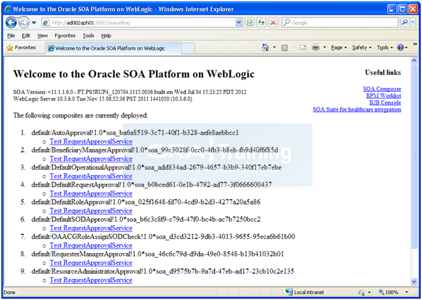Click the scrollbar up arrow

point(414,61)
